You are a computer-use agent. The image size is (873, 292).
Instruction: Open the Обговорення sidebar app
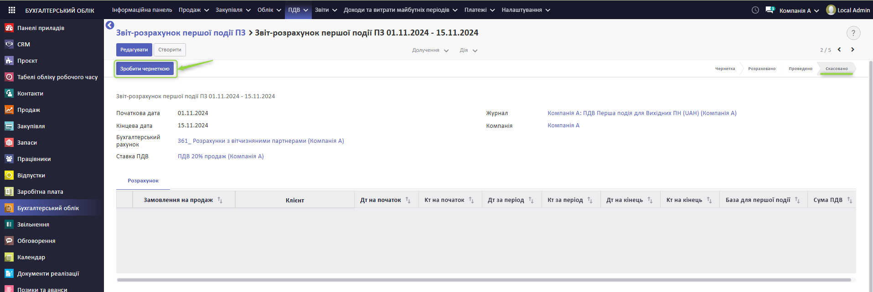(x=36, y=241)
